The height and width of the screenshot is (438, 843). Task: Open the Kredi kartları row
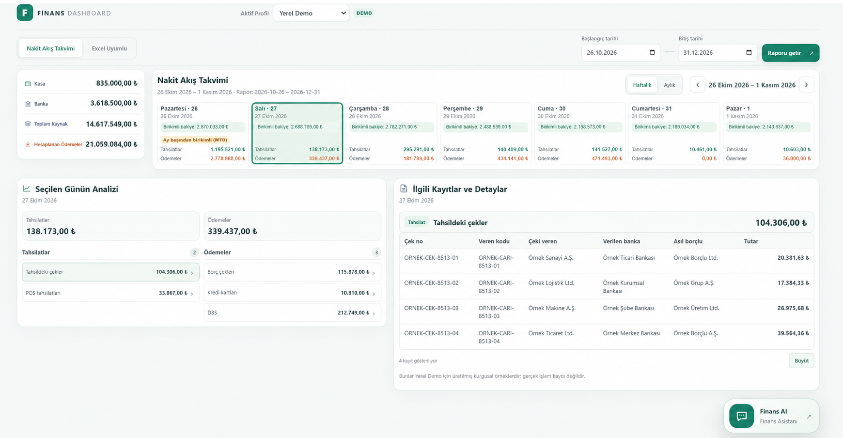click(292, 293)
